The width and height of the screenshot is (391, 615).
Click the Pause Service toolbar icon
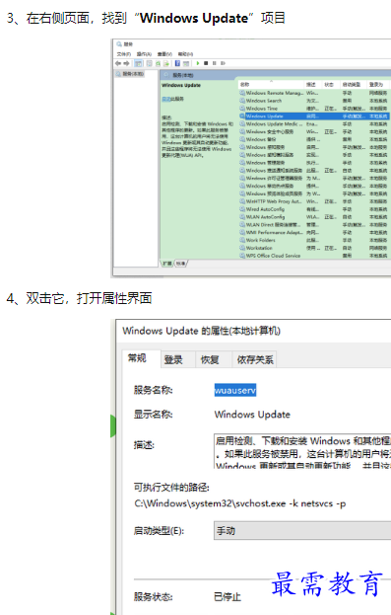click(x=214, y=63)
